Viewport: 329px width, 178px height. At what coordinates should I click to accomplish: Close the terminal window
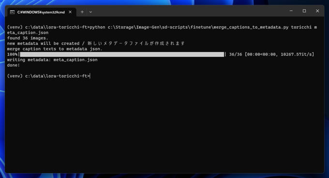317,11
